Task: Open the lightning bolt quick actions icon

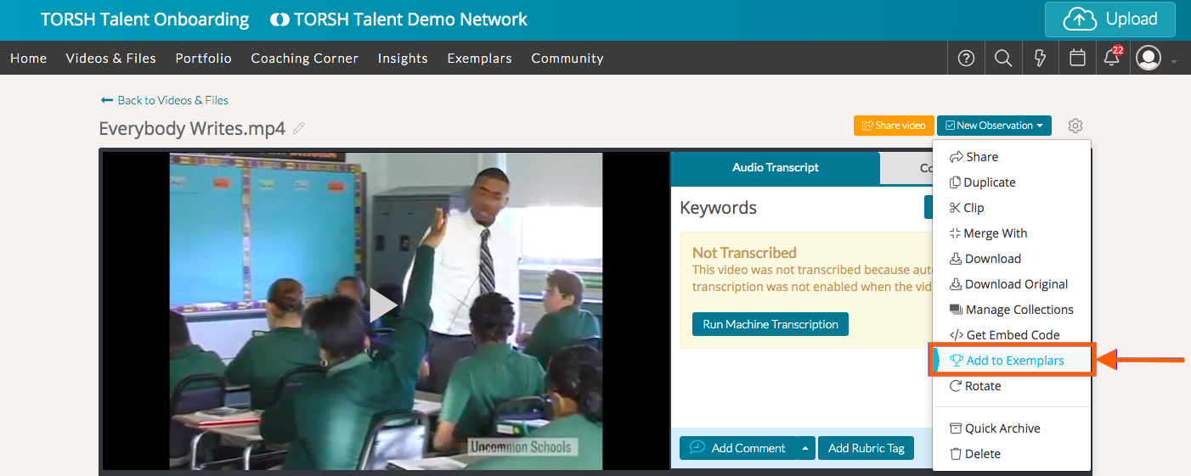Action: pyautogui.click(x=1040, y=59)
